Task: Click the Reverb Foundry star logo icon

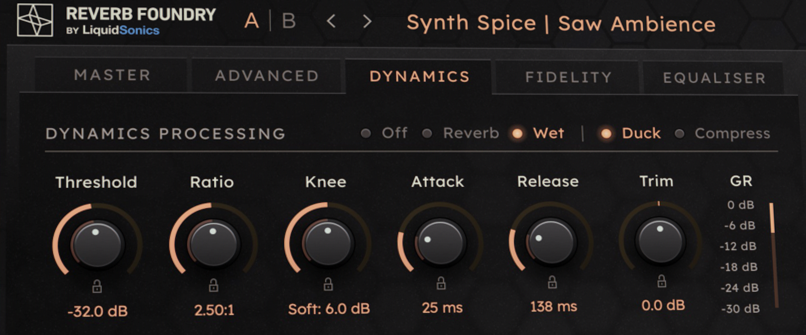Action: pos(35,20)
